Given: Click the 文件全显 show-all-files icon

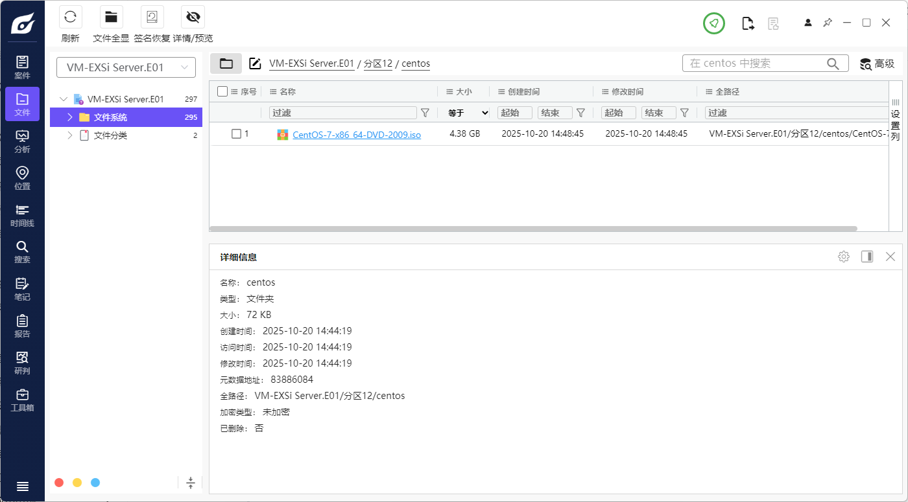Looking at the screenshot, I should pos(111,17).
